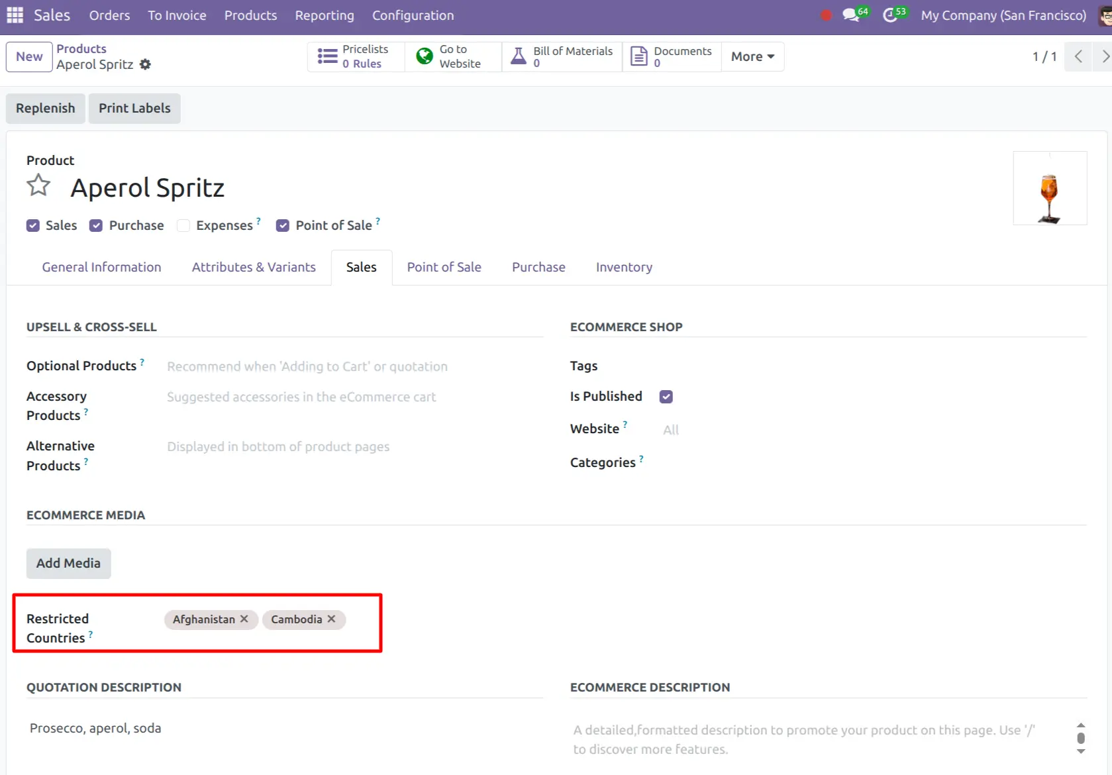Click the New button
1112x775 pixels.
click(29, 56)
